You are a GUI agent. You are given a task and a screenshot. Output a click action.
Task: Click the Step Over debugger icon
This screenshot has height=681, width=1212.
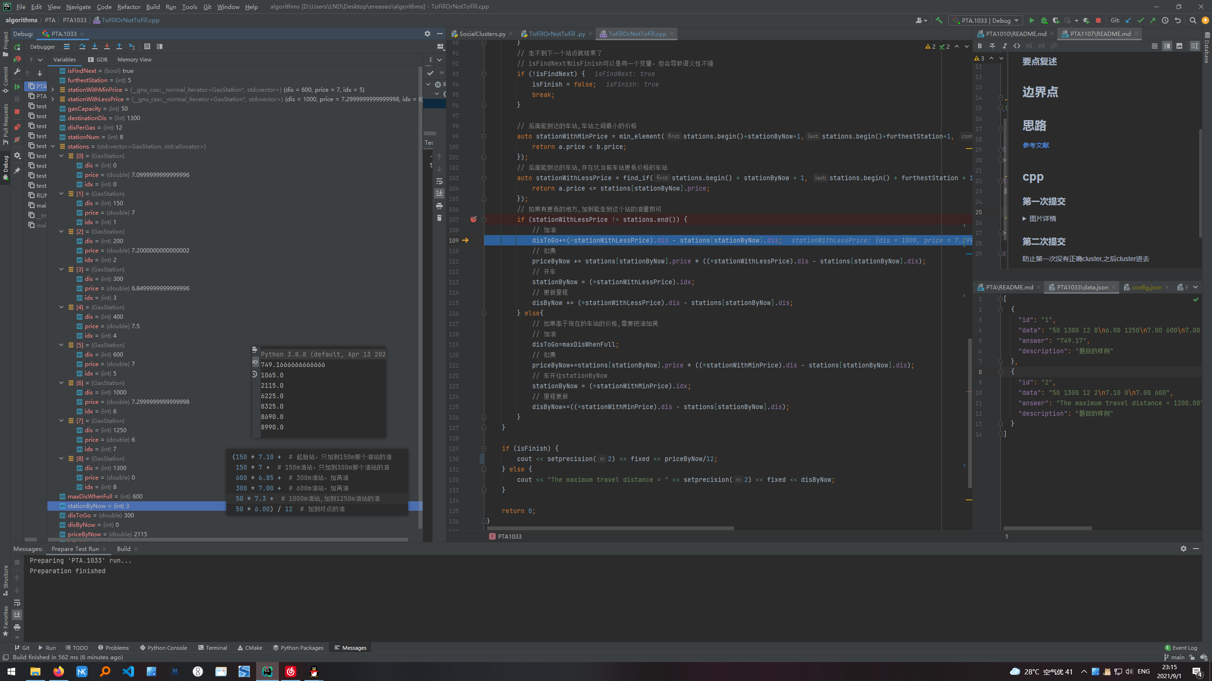(x=82, y=46)
